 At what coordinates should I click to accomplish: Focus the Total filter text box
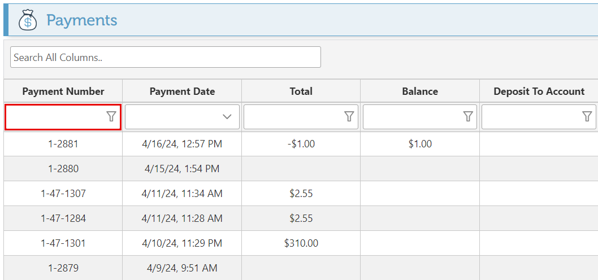point(293,116)
